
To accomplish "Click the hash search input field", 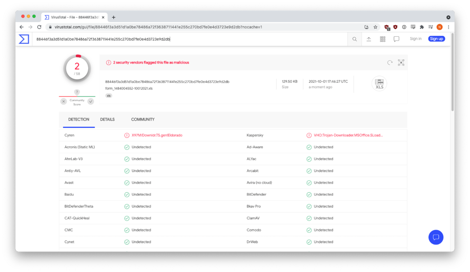I will (x=190, y=39).
